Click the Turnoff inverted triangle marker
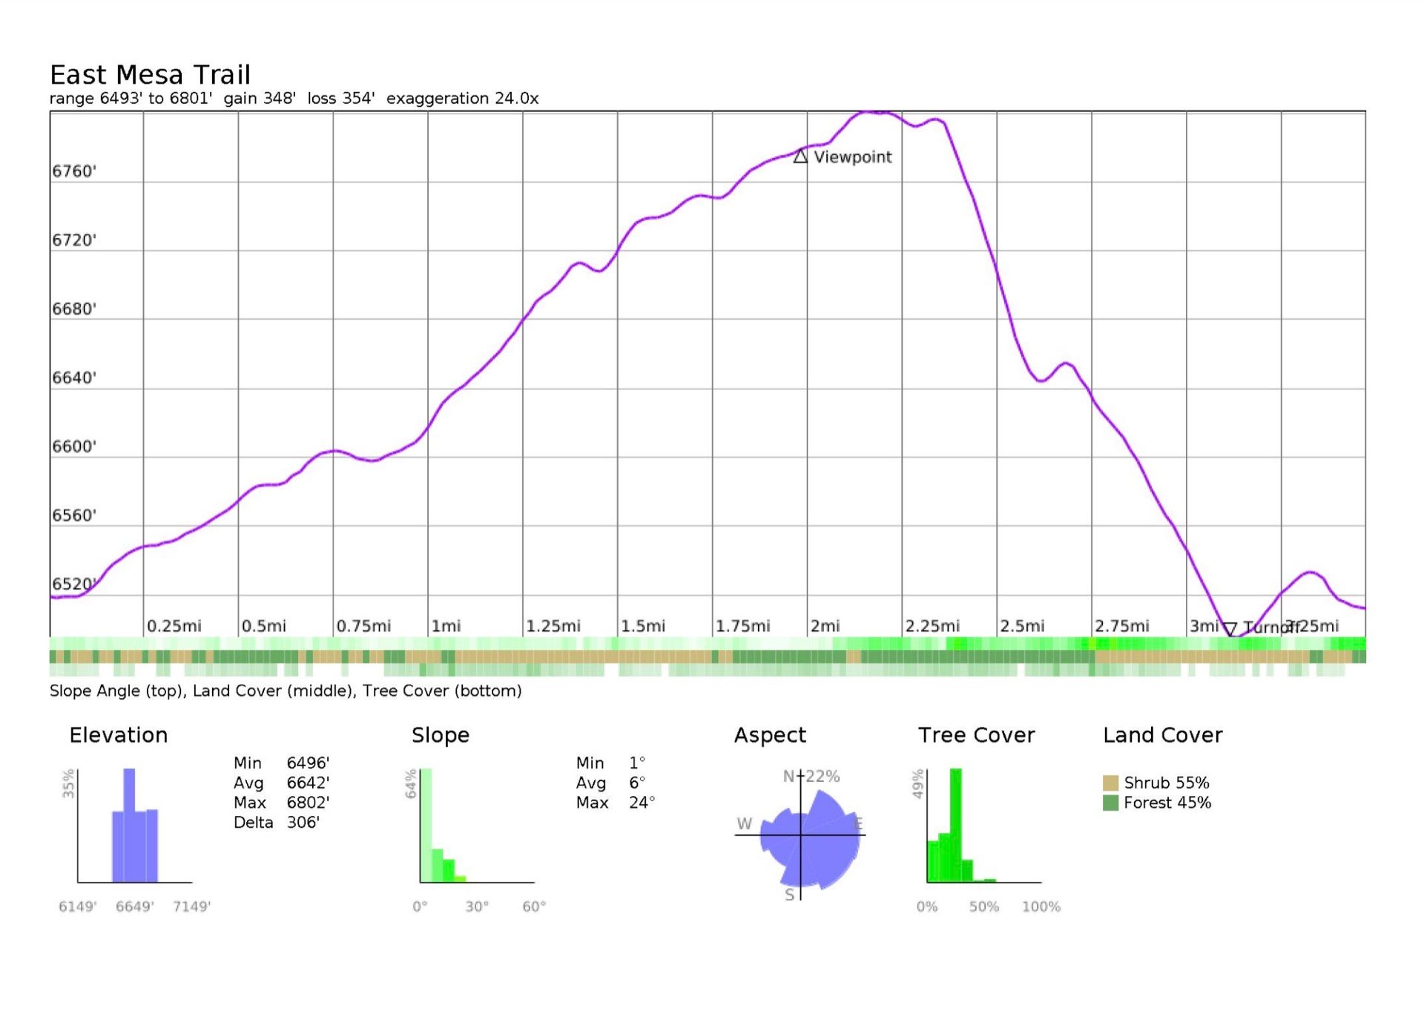1424x1011 pixels. (x=1230, y=629)
